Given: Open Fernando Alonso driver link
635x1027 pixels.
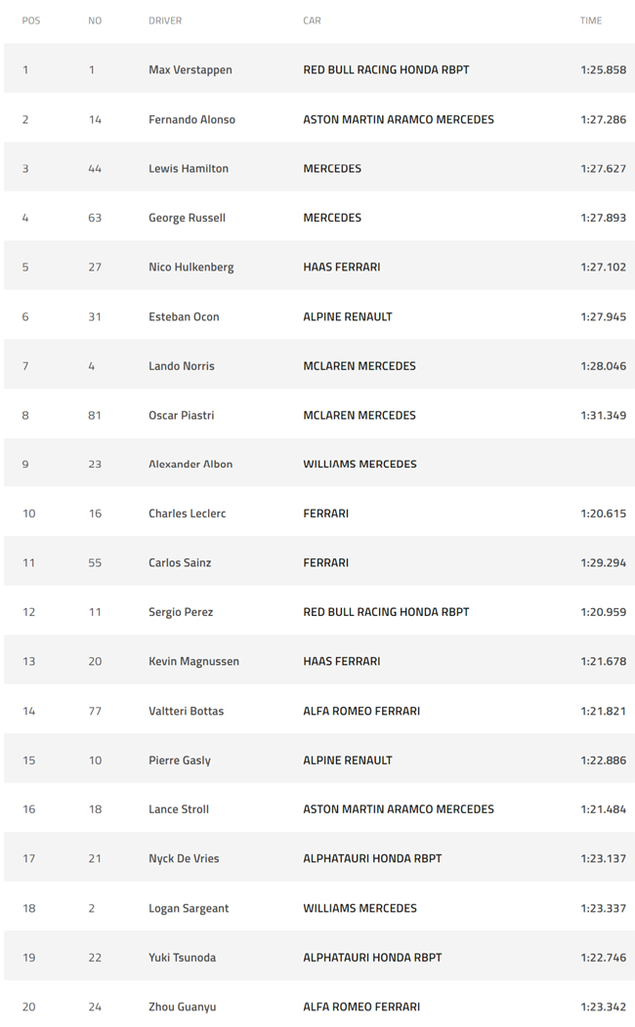Looking at the screenshot, I should tap(192, 120).
